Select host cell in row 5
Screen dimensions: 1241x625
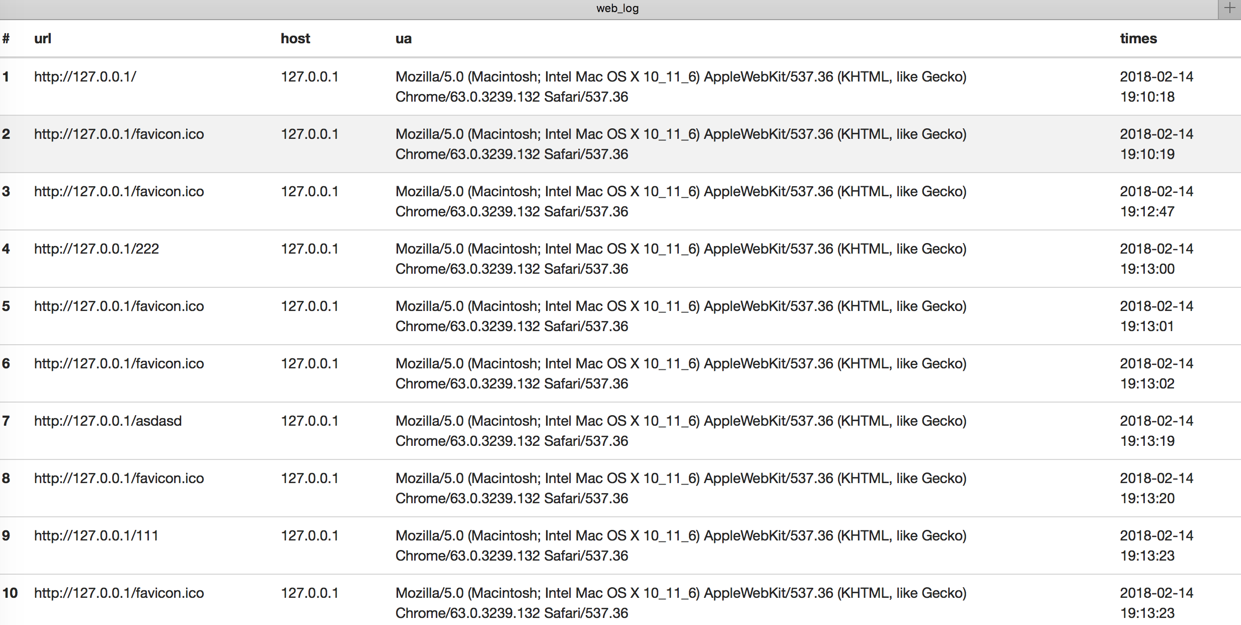click(x=309, y=306)
